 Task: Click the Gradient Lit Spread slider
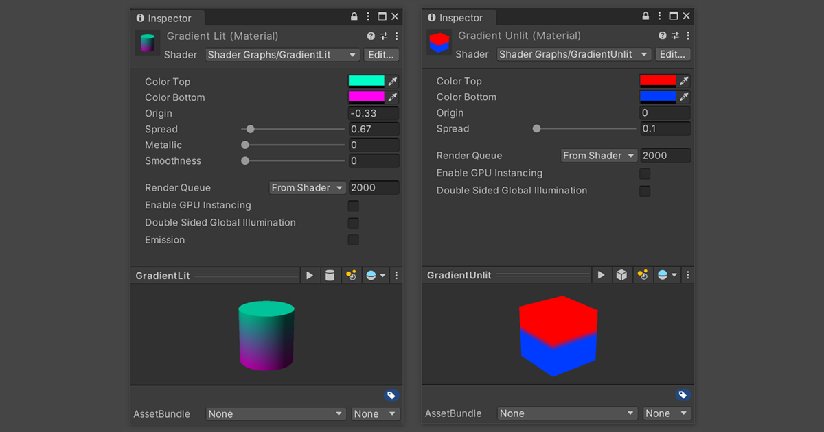293,129
